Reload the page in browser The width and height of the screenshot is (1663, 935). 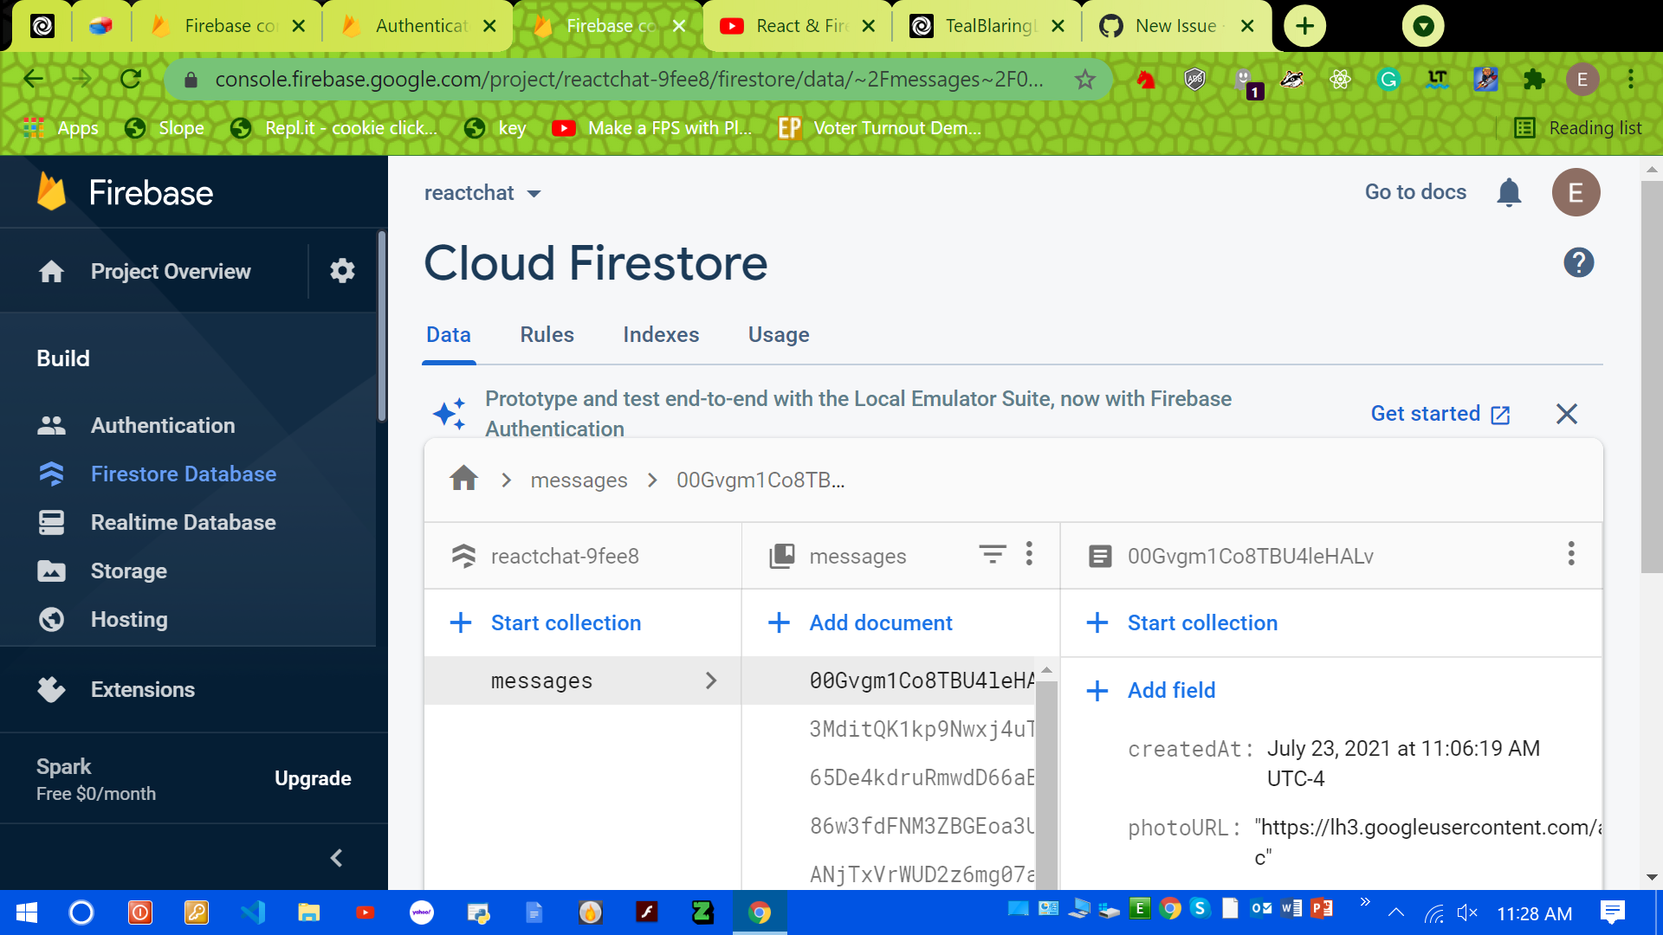click(131, 80)
